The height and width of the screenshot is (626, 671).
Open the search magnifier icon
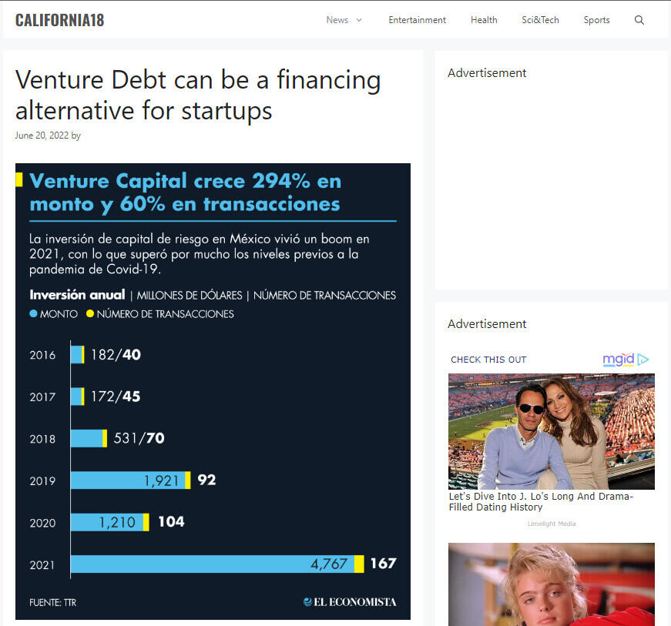pyautogui.click(x=639, y=20)
